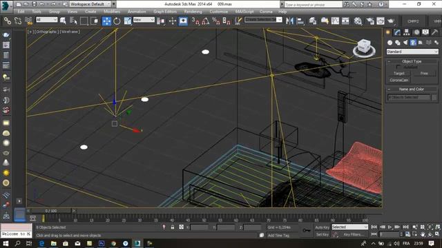Toggle Keyboard Shortcut Override icon

(x=183, y=21)
